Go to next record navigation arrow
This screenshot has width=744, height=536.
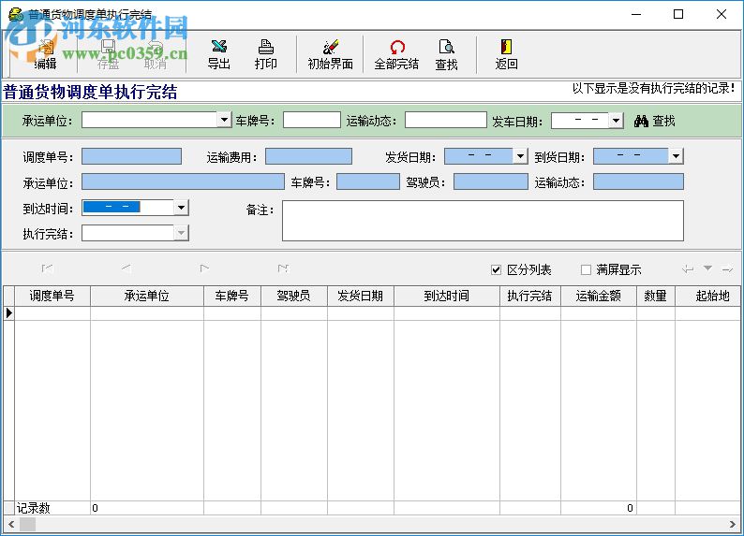204,268
